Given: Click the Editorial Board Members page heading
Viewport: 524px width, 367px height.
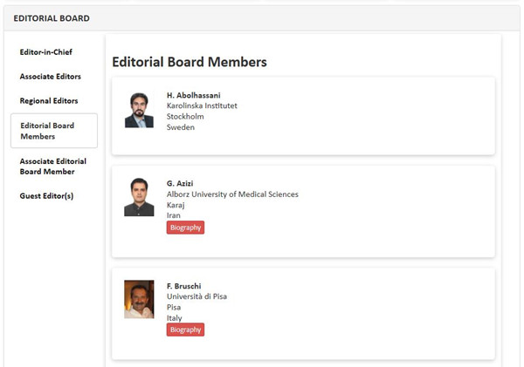Looking at the screenshot, I should tap(190, 62).
